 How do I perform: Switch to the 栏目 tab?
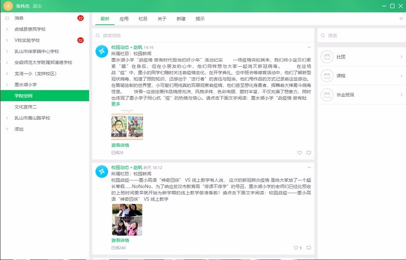[x=143, y=19]
